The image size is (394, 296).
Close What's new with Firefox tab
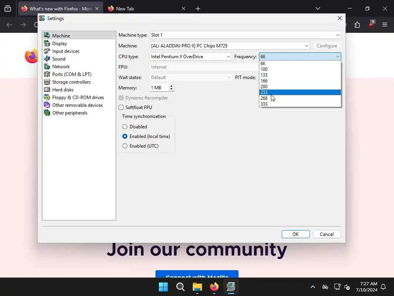(x=97, y=8)
